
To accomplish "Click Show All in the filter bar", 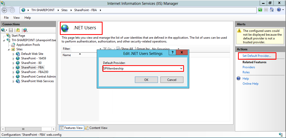I will click(125, 49).
